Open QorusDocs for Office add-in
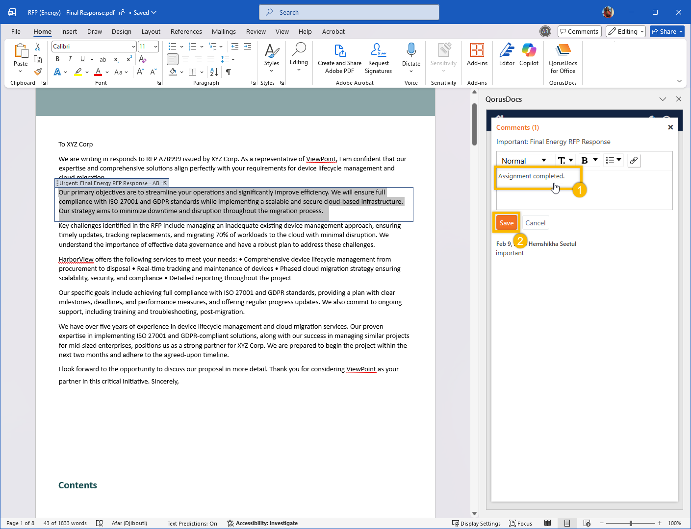This screenshot has width=691, height=529. [x=563, y=58]
